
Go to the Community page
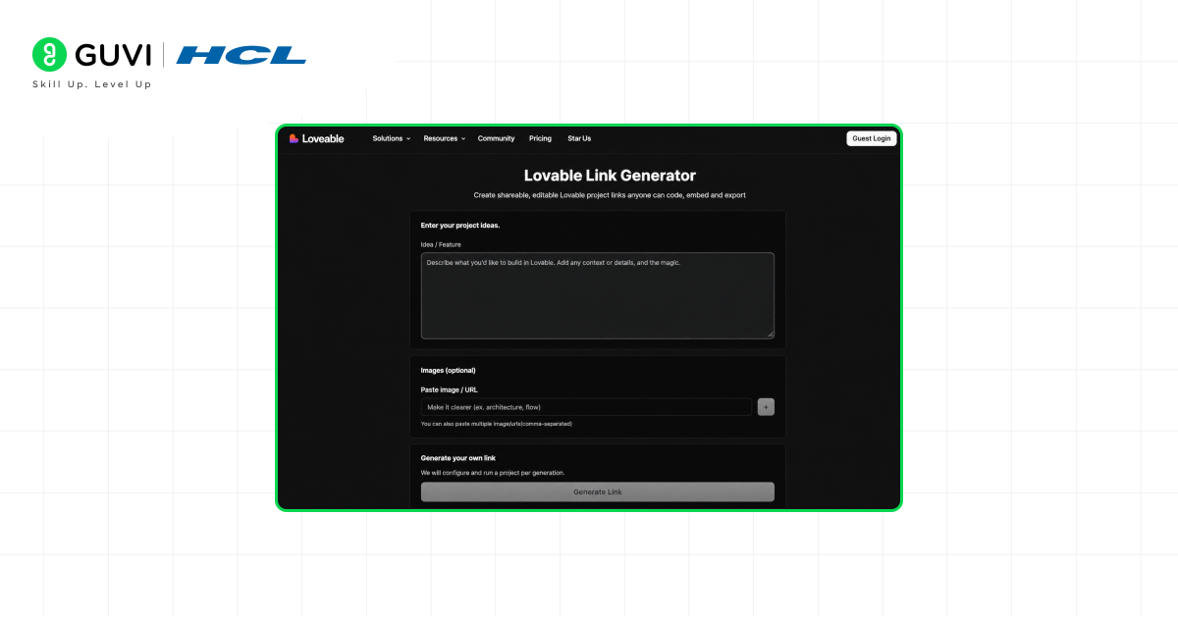496,138
